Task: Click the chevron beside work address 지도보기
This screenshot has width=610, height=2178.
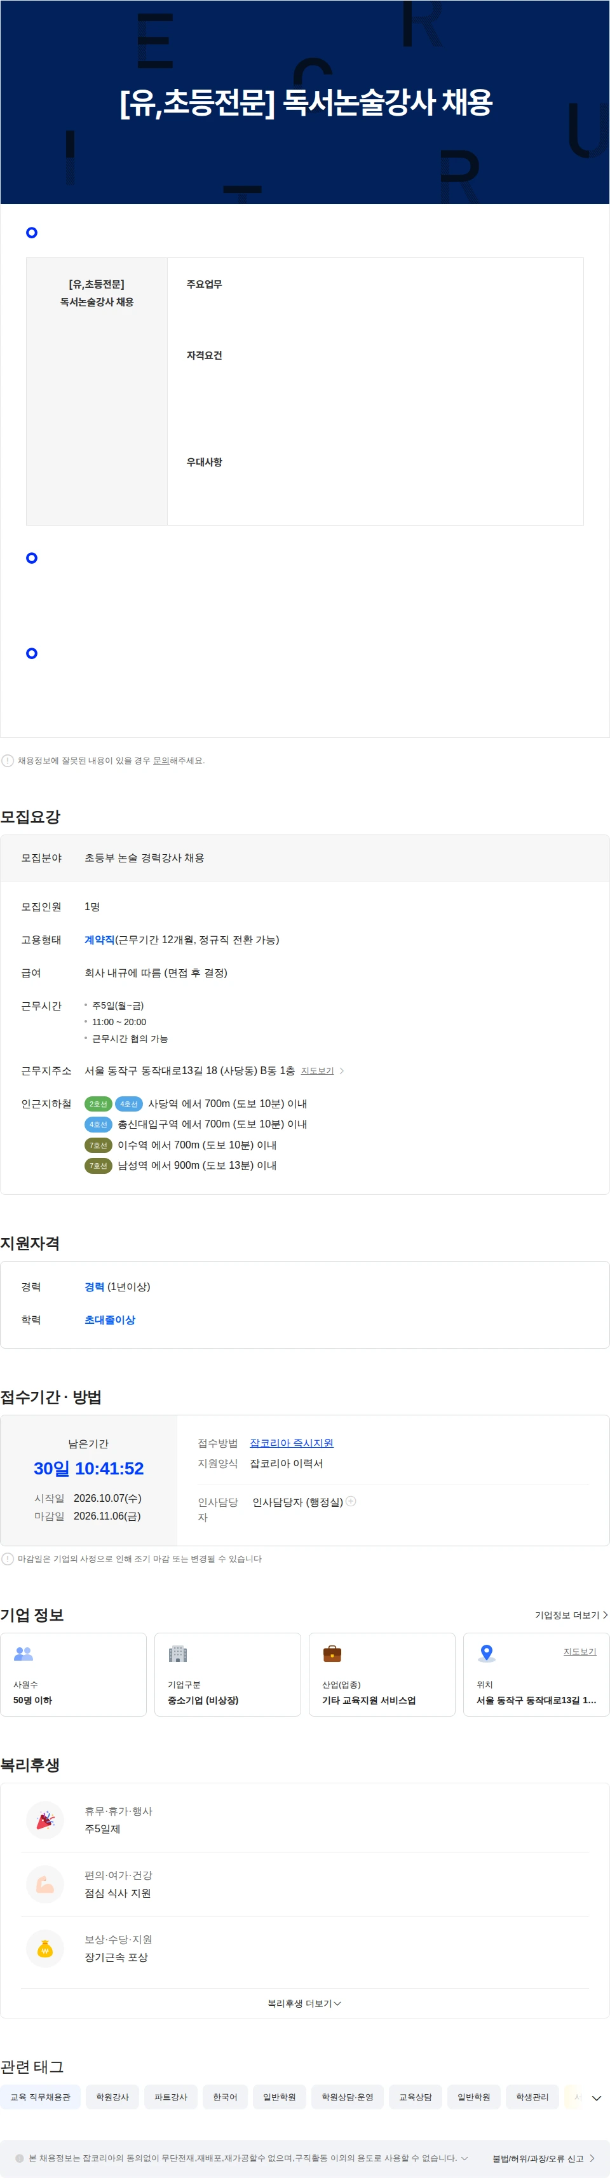Action: [x=341, y=1070]
